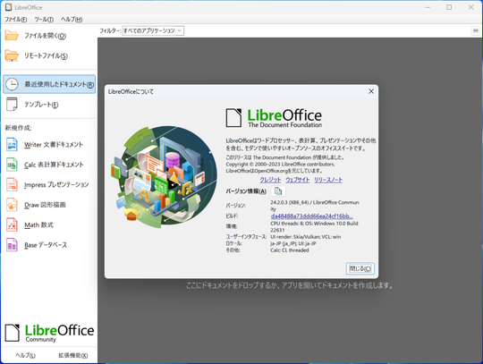Click the 新規作成: heading
The width and height of the screenshot is (483, 364).
click(x=18, y=128)
